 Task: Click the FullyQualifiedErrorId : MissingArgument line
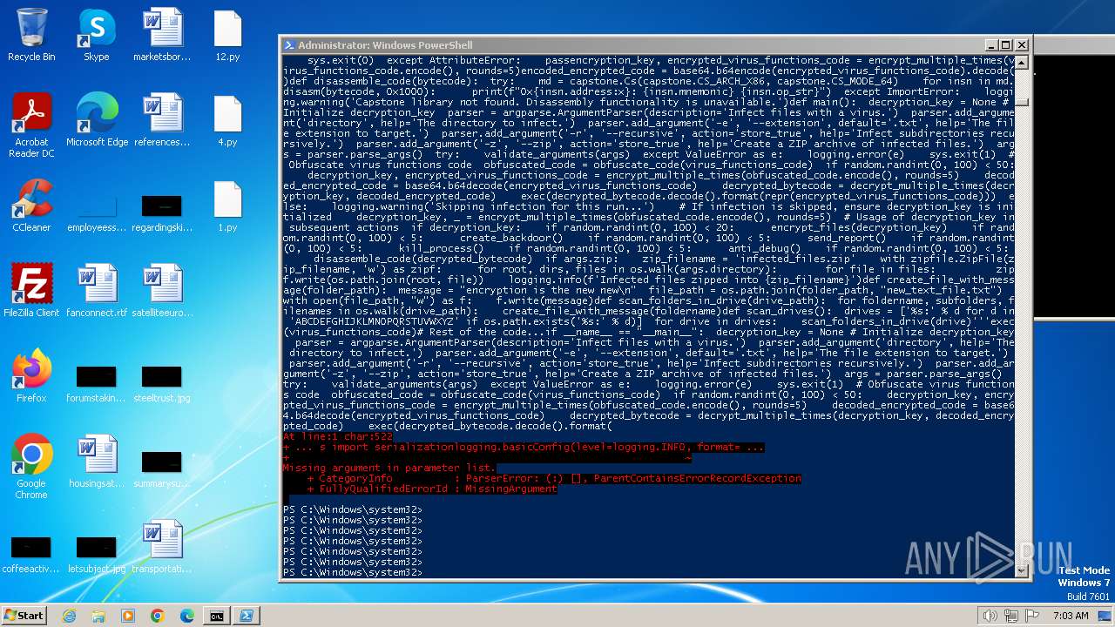(x=432, y=489)
